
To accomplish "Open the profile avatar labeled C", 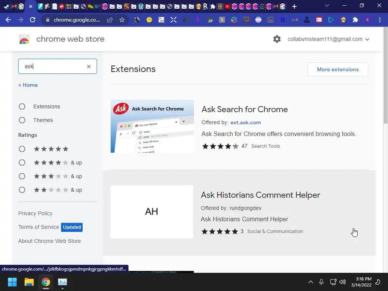I will [368, 20].
